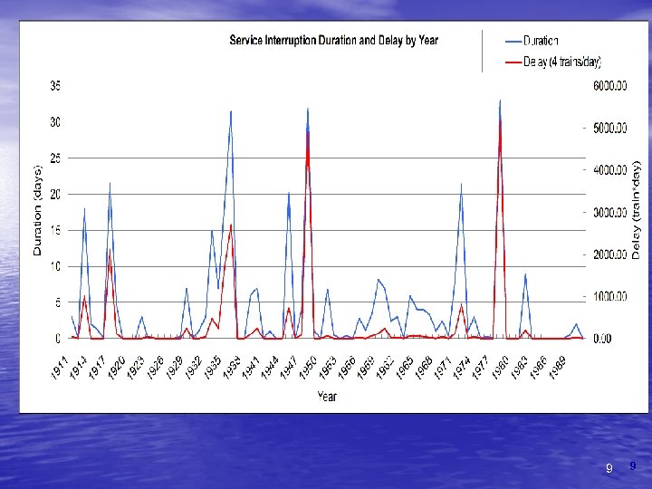Click the '1950' year label
Image resolution: width=652 pixels, height=489 pixels.
click(309, 368)
